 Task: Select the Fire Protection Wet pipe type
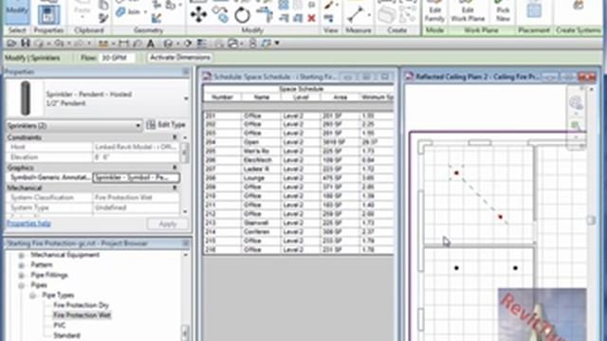coord(83,315)
